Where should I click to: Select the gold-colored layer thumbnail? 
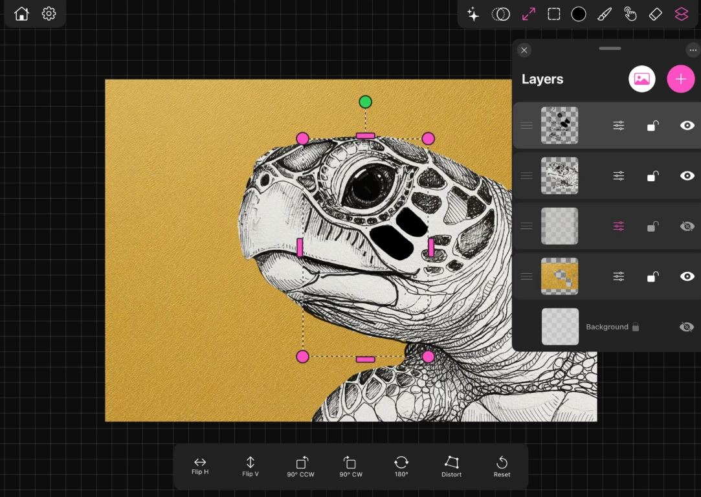560,276
